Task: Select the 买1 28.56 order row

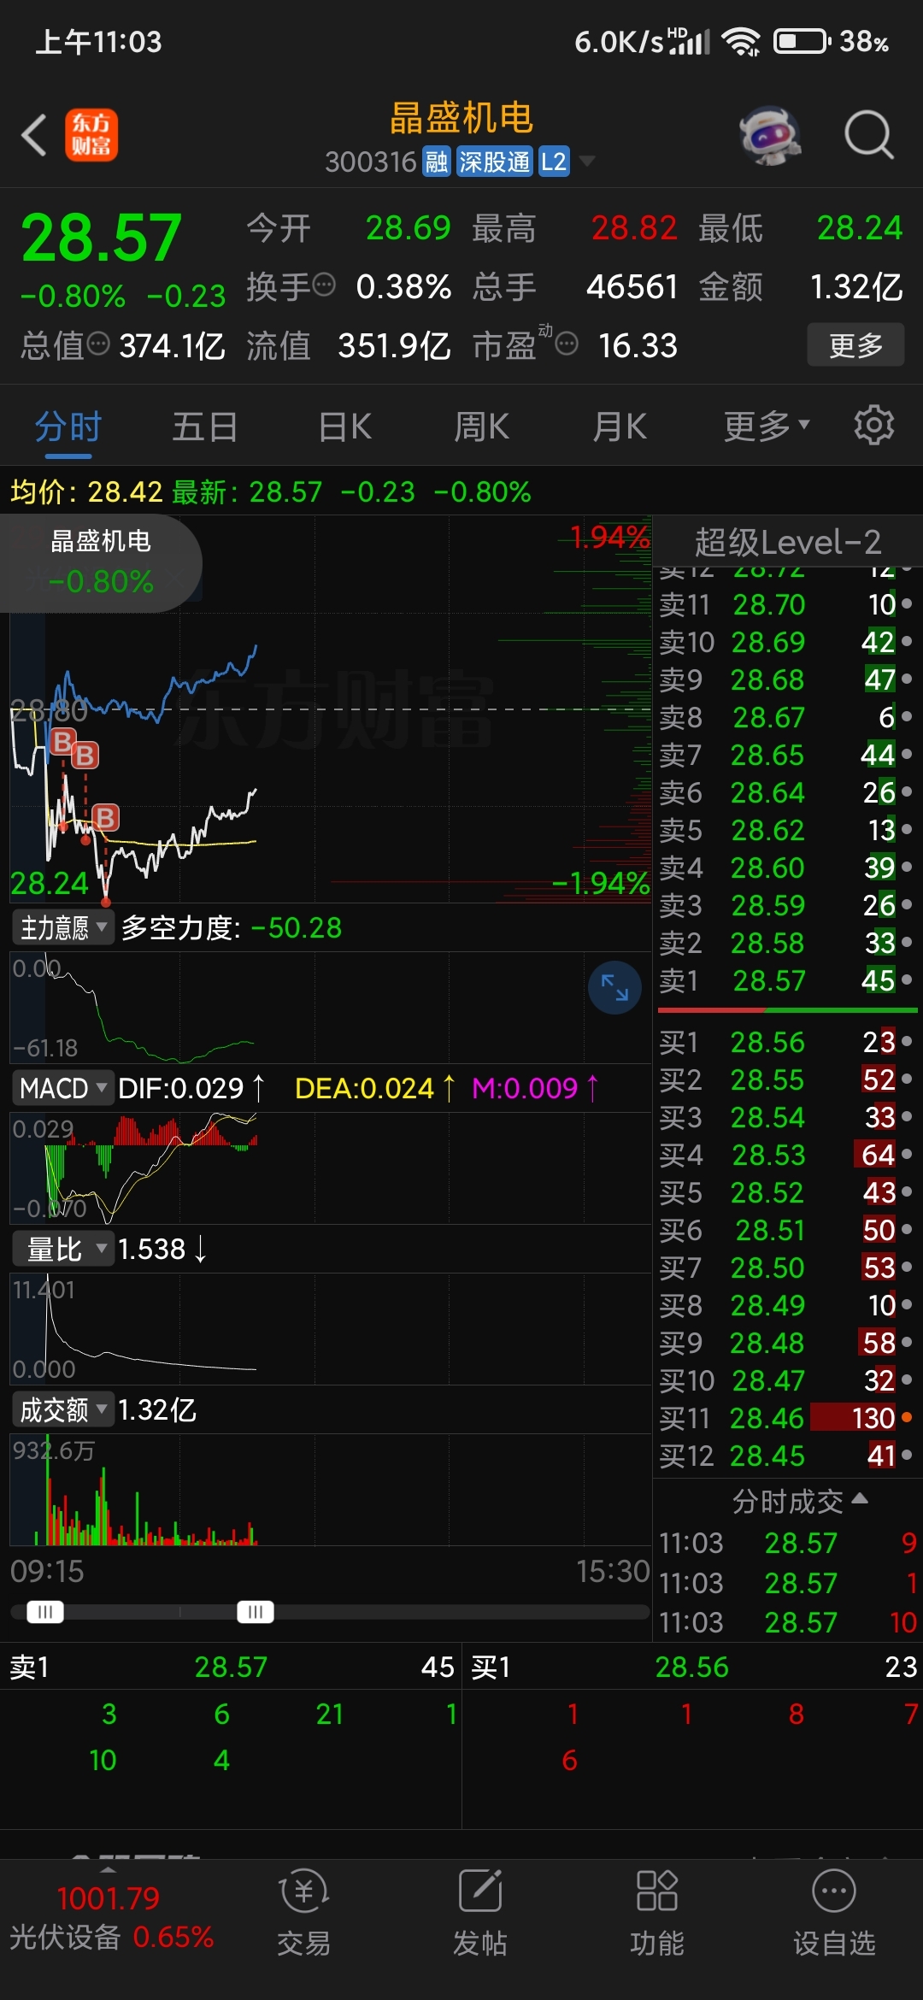Action: [x=786, y=1041]
